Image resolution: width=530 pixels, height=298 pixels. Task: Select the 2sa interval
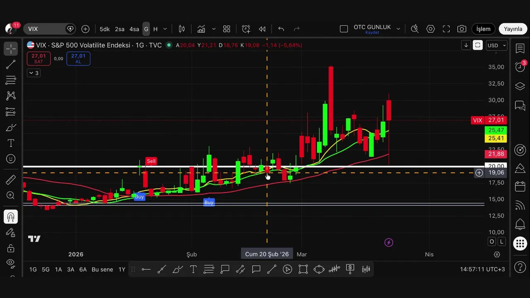tap(120, 29)
